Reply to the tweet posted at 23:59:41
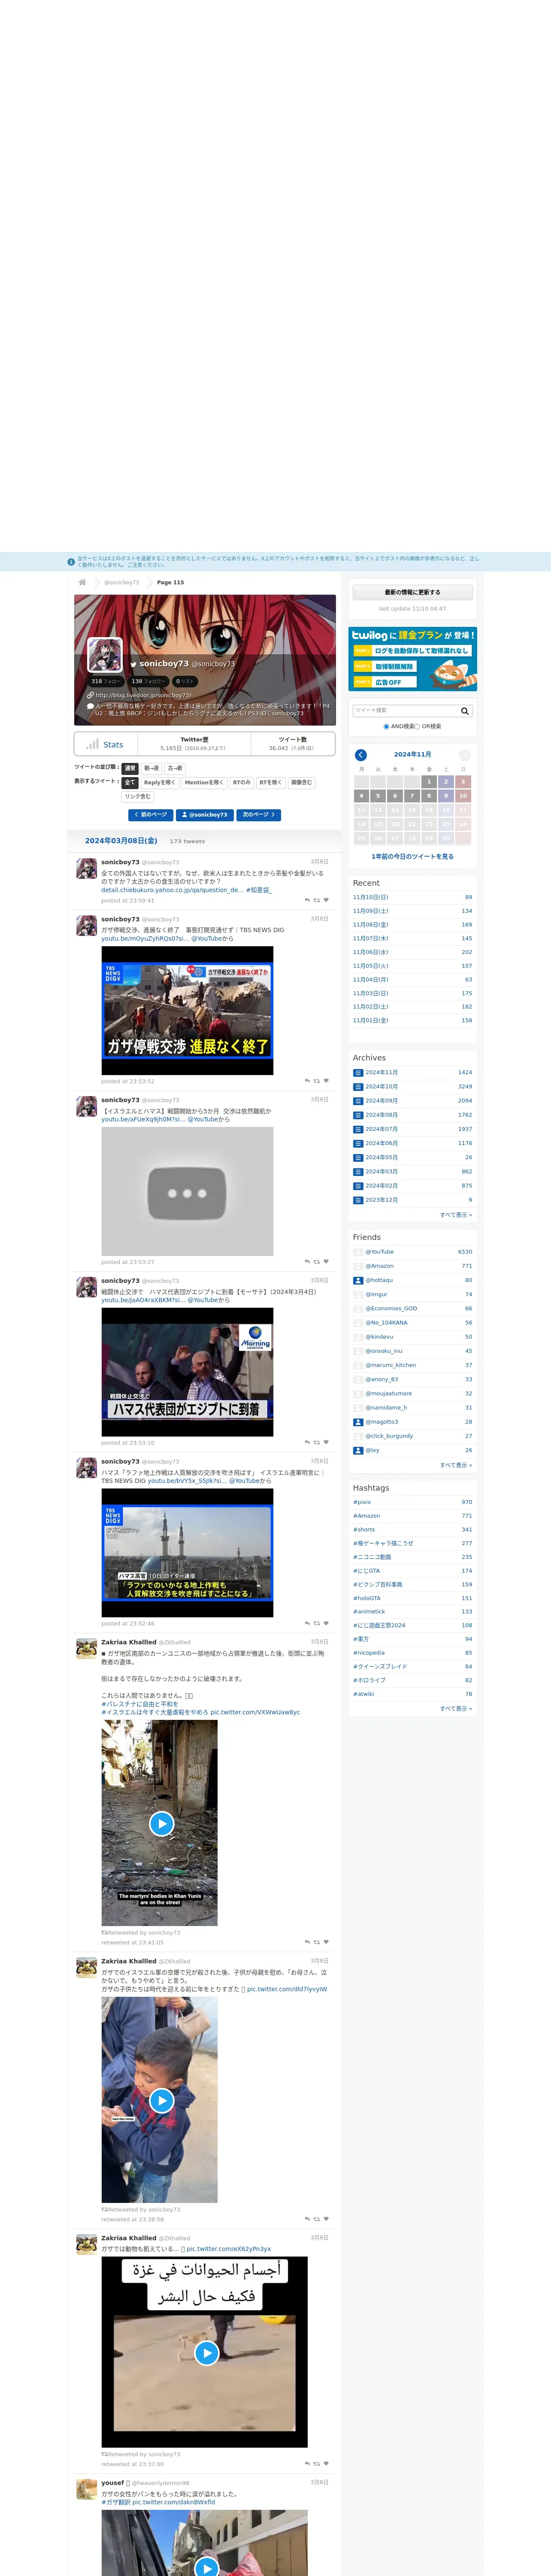Image resolution: width=551 pixels, height=2576 pixels. (307, 900)
